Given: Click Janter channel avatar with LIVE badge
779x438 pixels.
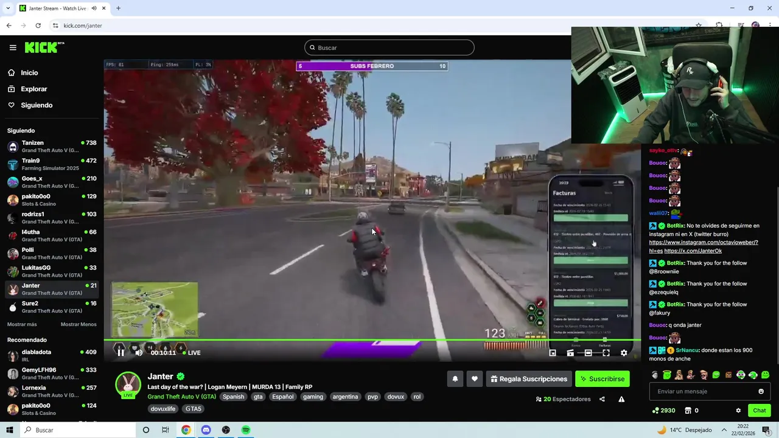Looking at the screenshot, I should coord(128,385).
